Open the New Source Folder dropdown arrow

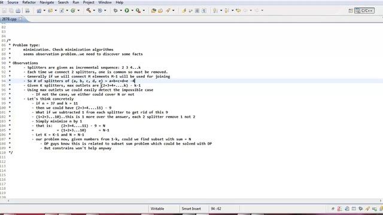point(56,11)
